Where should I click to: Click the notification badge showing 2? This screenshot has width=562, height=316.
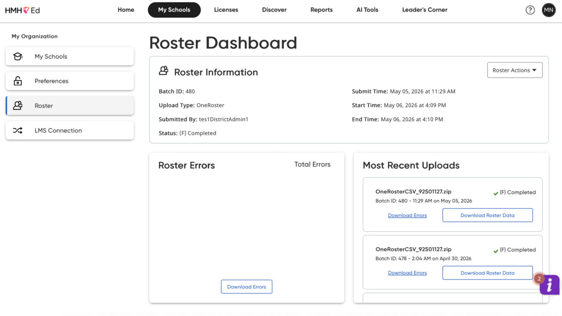point(539,279)
